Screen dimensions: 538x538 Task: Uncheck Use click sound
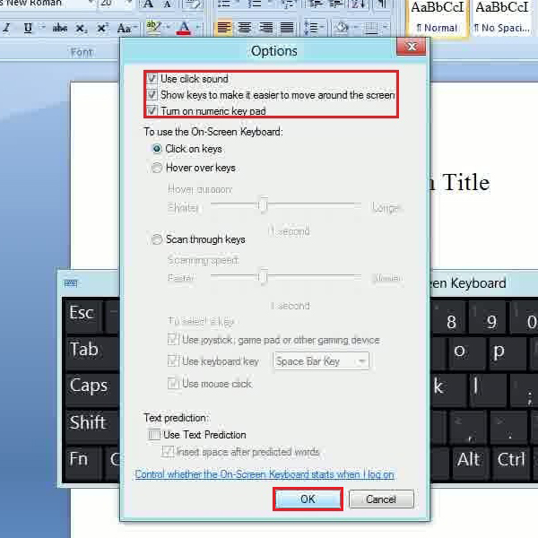pos(152,79)
